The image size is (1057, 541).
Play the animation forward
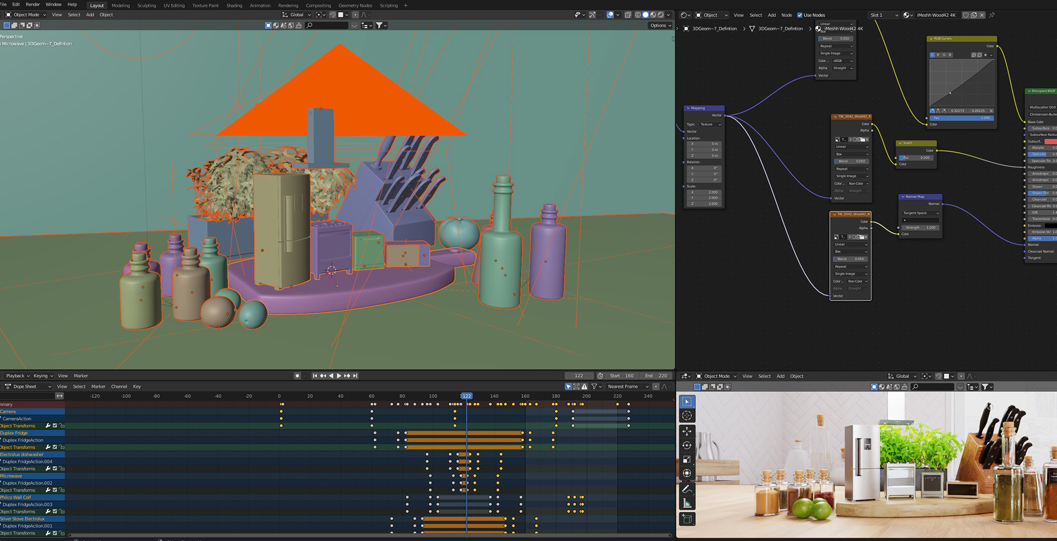coord(339,376)
